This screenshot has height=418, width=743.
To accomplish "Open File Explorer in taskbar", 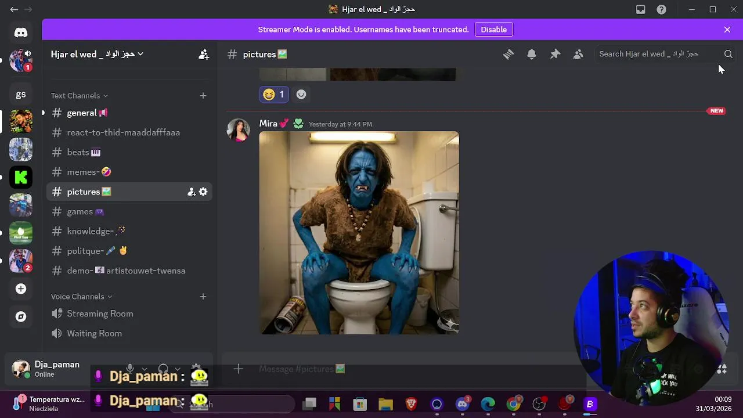I will [x=385, y=404].
